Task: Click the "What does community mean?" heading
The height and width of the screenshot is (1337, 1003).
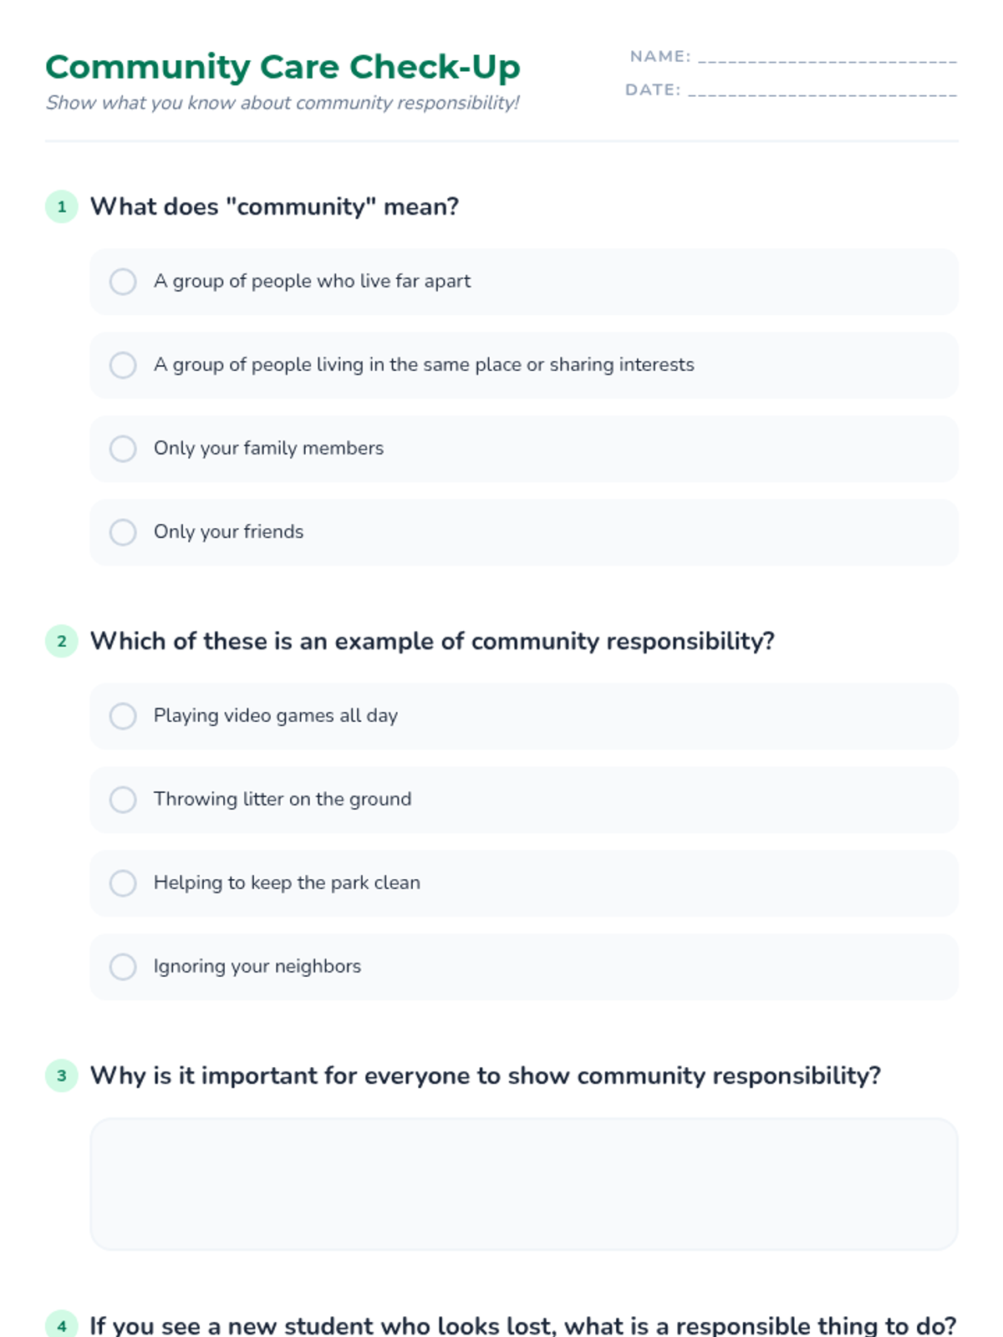Action: 274,206
